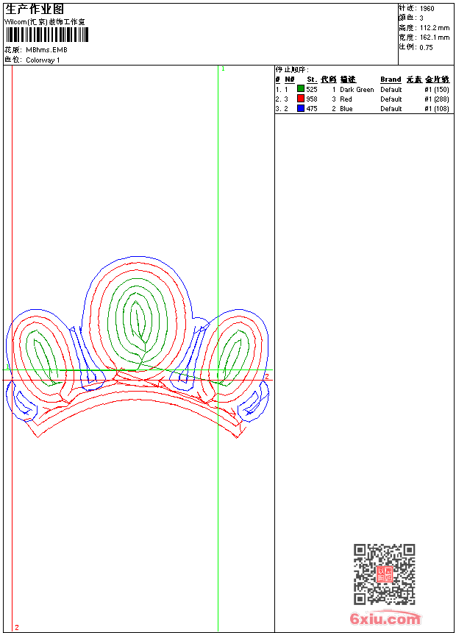Click the 描述 column header

point(348,79)
